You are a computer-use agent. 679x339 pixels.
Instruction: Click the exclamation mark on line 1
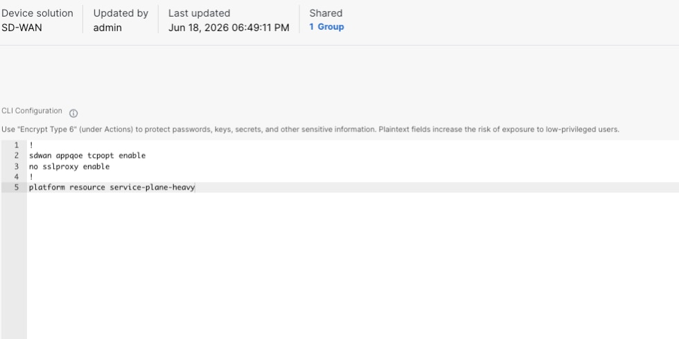pyautogui.click(x=31, y=145)
